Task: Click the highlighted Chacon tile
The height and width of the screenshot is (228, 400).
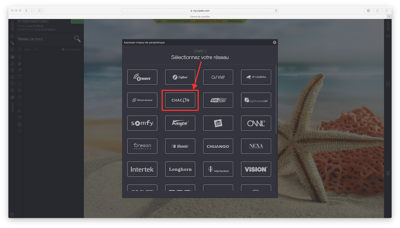Action: (180, 100)
